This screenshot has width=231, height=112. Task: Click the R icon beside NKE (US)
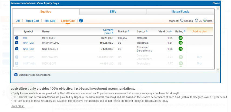tap(17, 49)
